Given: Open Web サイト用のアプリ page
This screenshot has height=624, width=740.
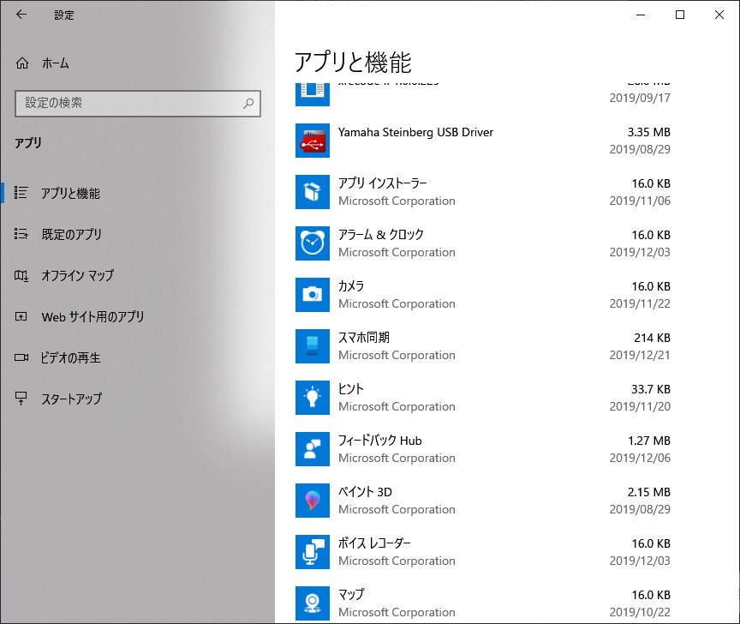Looking at the screenshot, I should [x=137, y=316].
